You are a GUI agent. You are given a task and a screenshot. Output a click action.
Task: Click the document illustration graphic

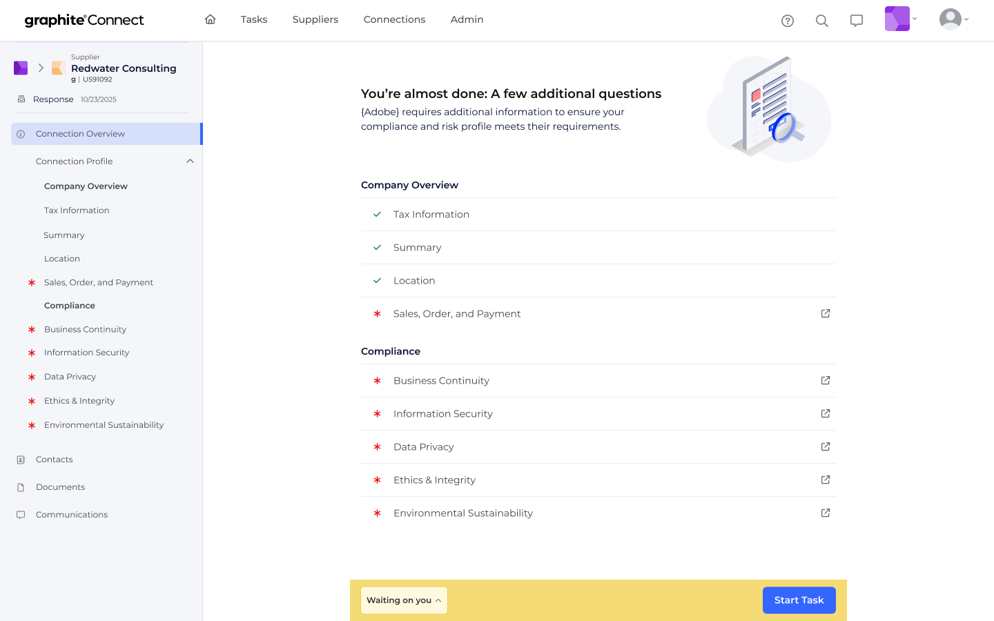(x=769, y=108)
